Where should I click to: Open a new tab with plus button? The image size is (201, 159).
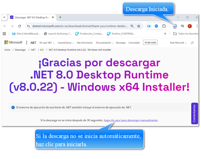[x=60, y=17]
